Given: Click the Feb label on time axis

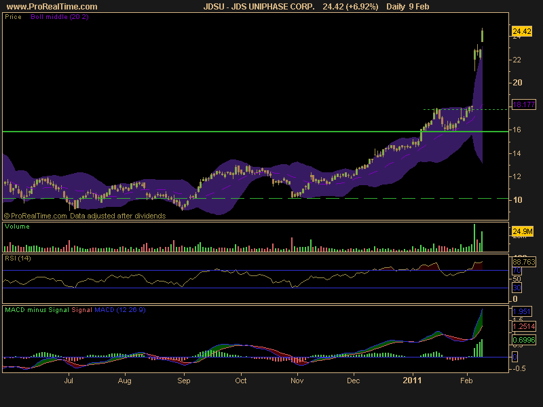Looking at the screenshot, I should coord(466,381).
